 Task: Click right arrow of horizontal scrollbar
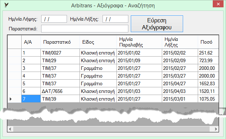pyautogui.click(x=216, y=129)
